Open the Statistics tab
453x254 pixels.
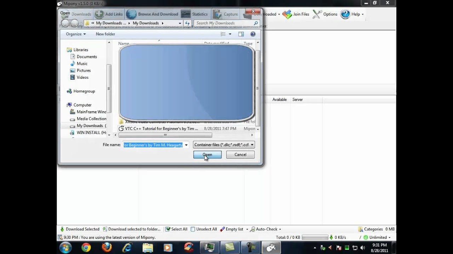click(x=194, y=14)
